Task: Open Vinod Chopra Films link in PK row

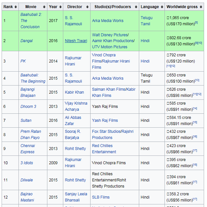Action: tap(104, 58)
